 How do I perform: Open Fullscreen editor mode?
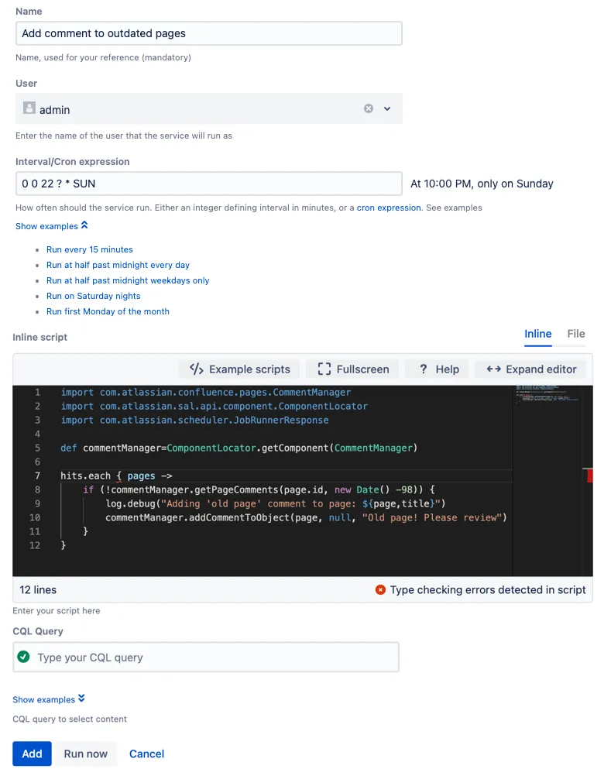pyautogui.click(x=352, y=369)
